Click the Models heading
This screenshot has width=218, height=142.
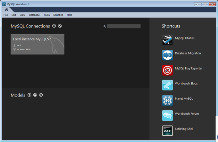(x=18, y=95)
